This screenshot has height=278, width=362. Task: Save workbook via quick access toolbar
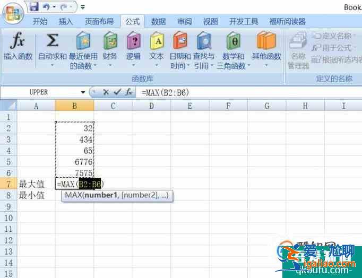[x=34, y=7]
